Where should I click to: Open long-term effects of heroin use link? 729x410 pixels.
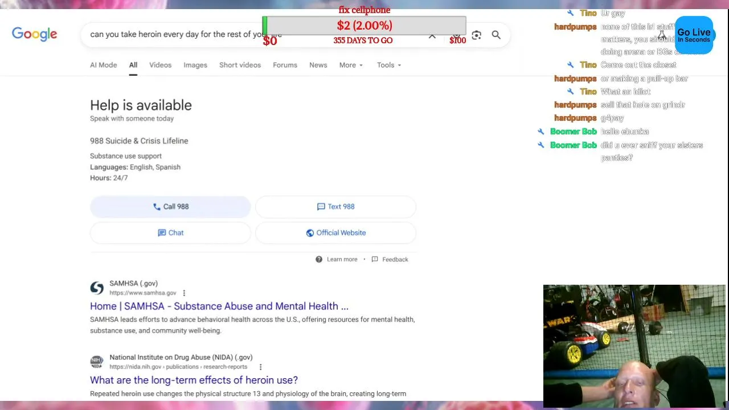point(194,380)
